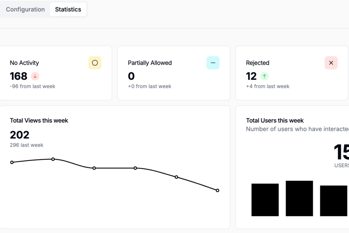This screenshot has height=233, width=349.
Task: Open the Partially Allowed stat card
Action: (x=174, y=73)
